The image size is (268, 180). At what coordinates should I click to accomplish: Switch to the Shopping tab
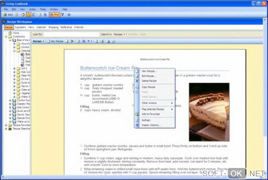coord(53,27)
